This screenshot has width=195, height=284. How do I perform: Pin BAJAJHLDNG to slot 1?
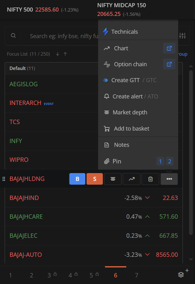point(160,161)
